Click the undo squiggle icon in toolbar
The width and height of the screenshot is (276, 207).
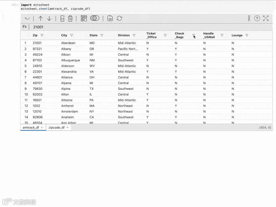coord(27,18)
